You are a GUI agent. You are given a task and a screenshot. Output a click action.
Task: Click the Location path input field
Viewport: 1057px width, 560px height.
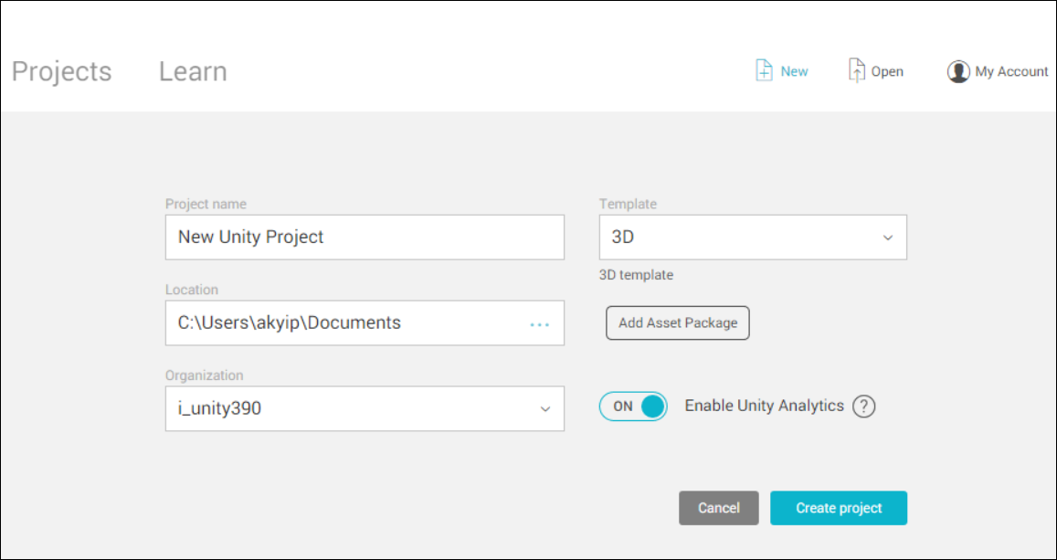pos(365,322)
